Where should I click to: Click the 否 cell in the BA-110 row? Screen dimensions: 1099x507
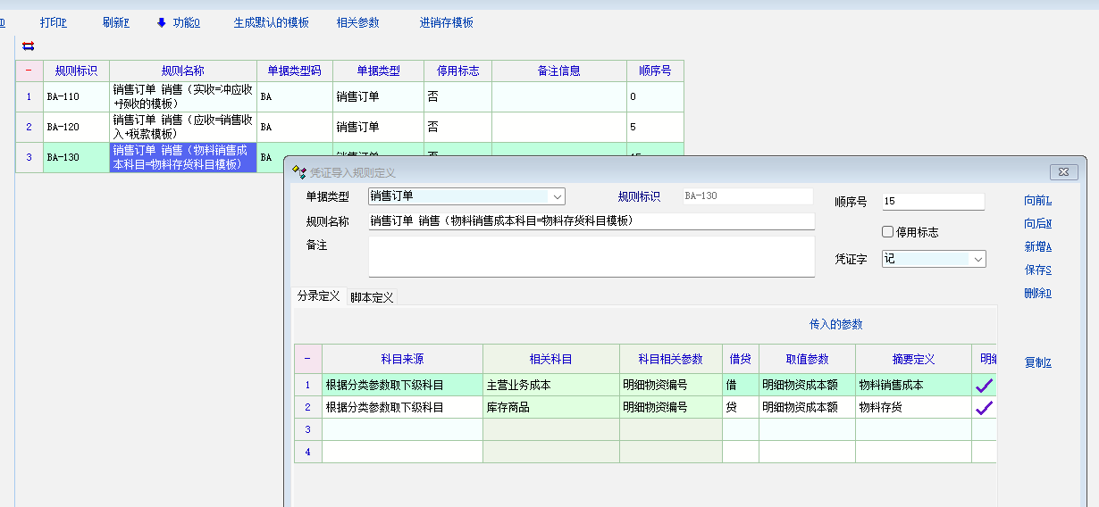457,96
